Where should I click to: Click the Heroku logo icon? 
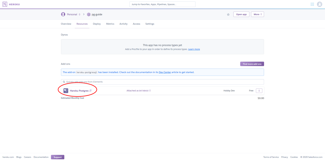5,4
